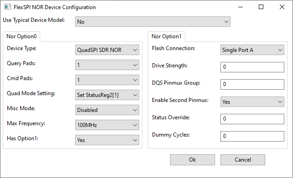This screenshot has width=293, height=178.
Task: Open the Misc Mode dropdown
Action: coord(107,110)
